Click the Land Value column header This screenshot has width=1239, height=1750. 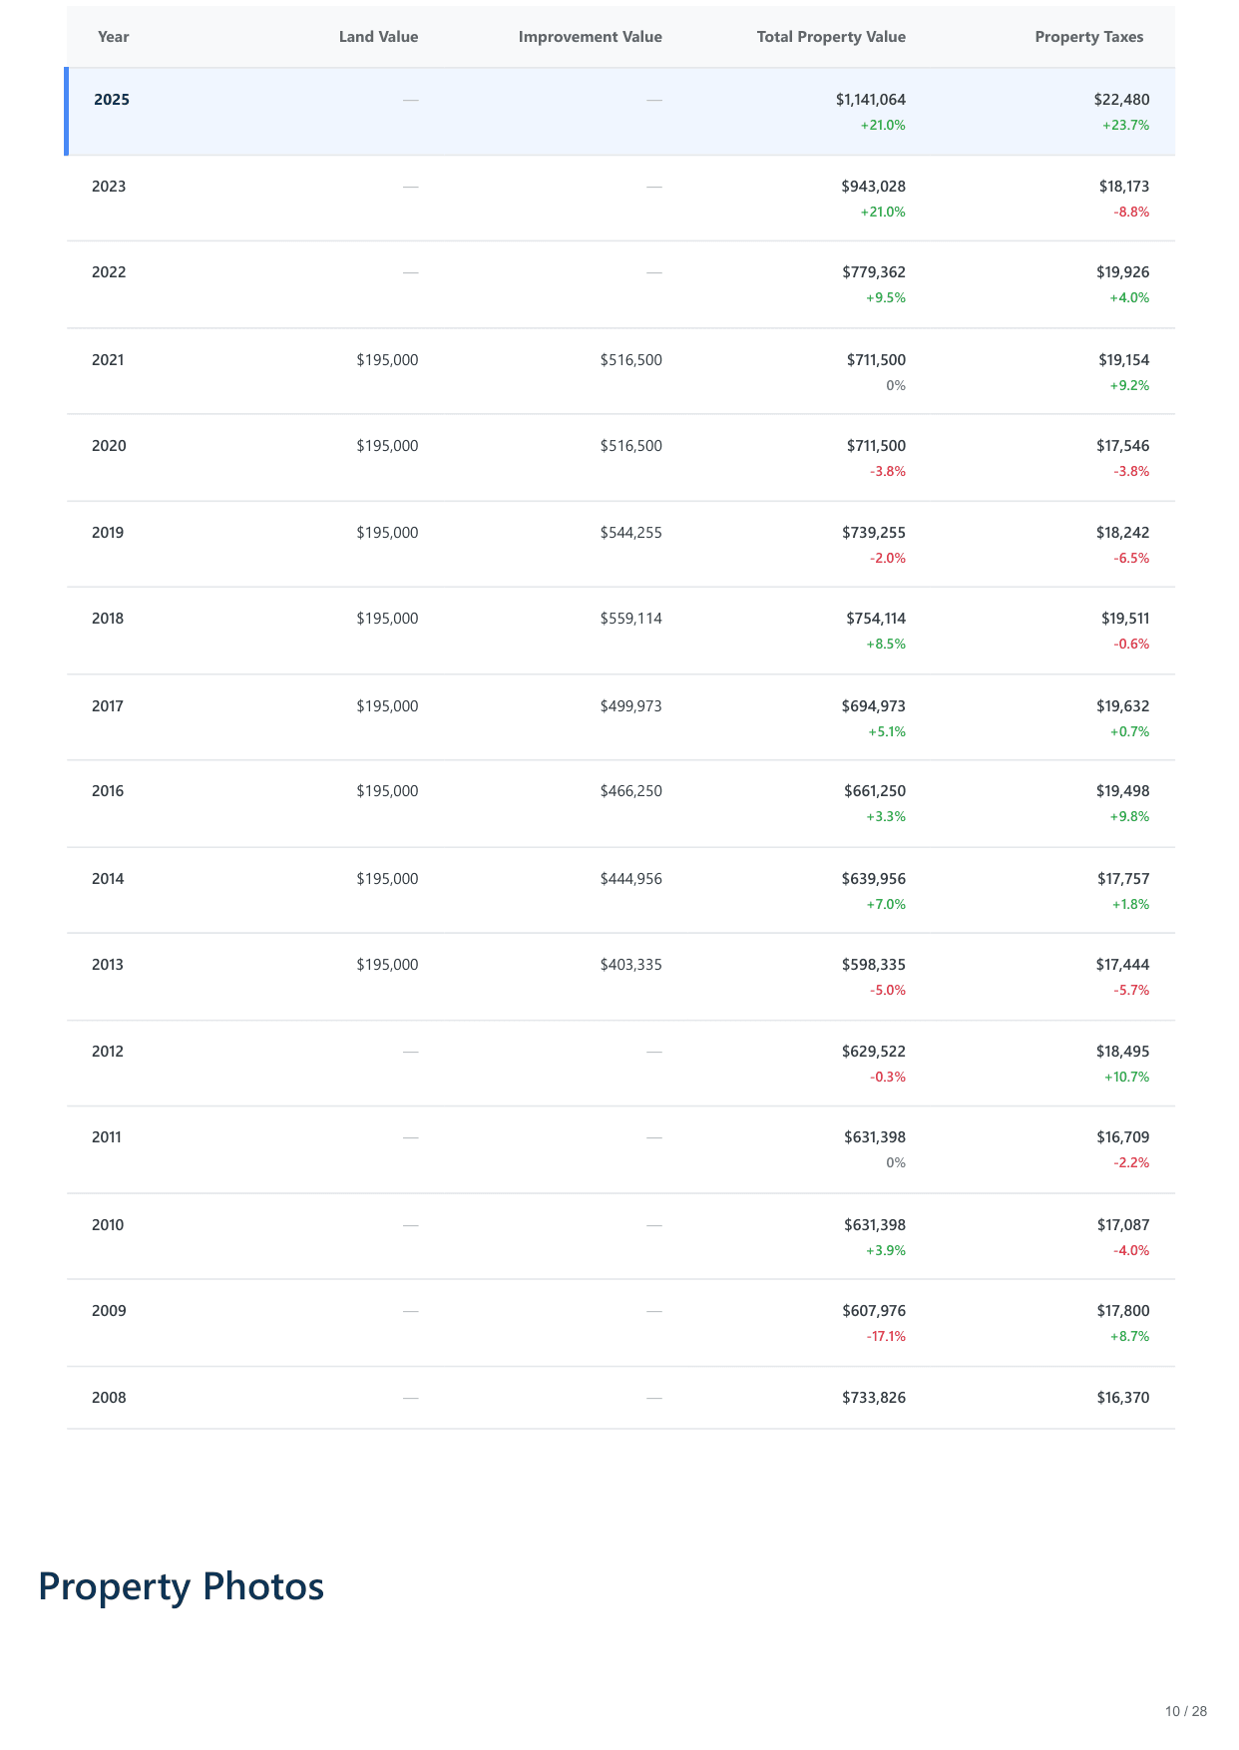[378, 37]
